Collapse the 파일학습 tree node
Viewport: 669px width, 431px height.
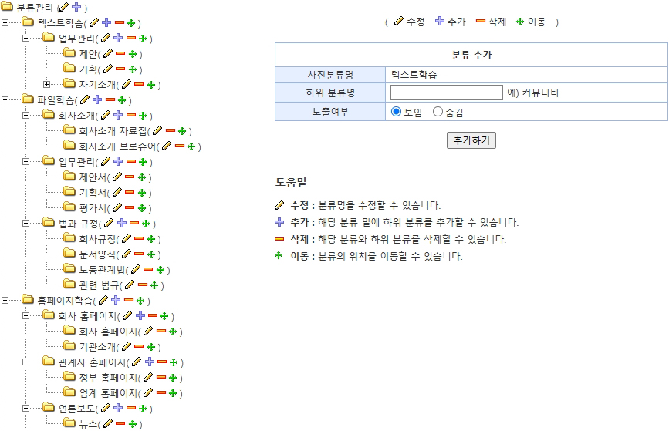(x=5, y=99)
